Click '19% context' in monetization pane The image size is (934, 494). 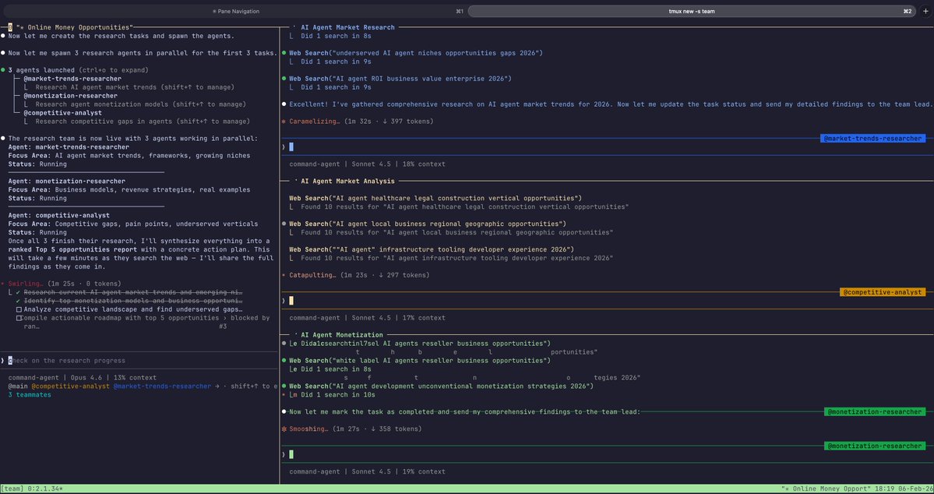point(424,471)
